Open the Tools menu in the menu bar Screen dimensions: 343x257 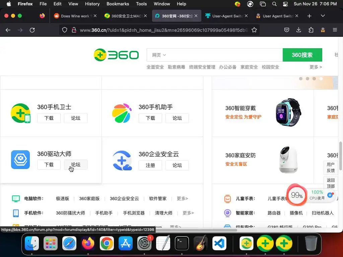141,4
